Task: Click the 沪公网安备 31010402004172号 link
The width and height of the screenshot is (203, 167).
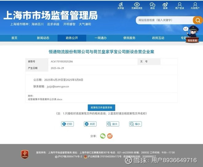Action: 105,157
